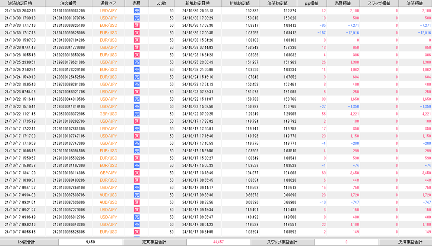The width and height of the screenshot is (432, 246).
Task: Select the 買 badge in the 24/10/29 07:44:46 row
Action: [x=137, y=48]
